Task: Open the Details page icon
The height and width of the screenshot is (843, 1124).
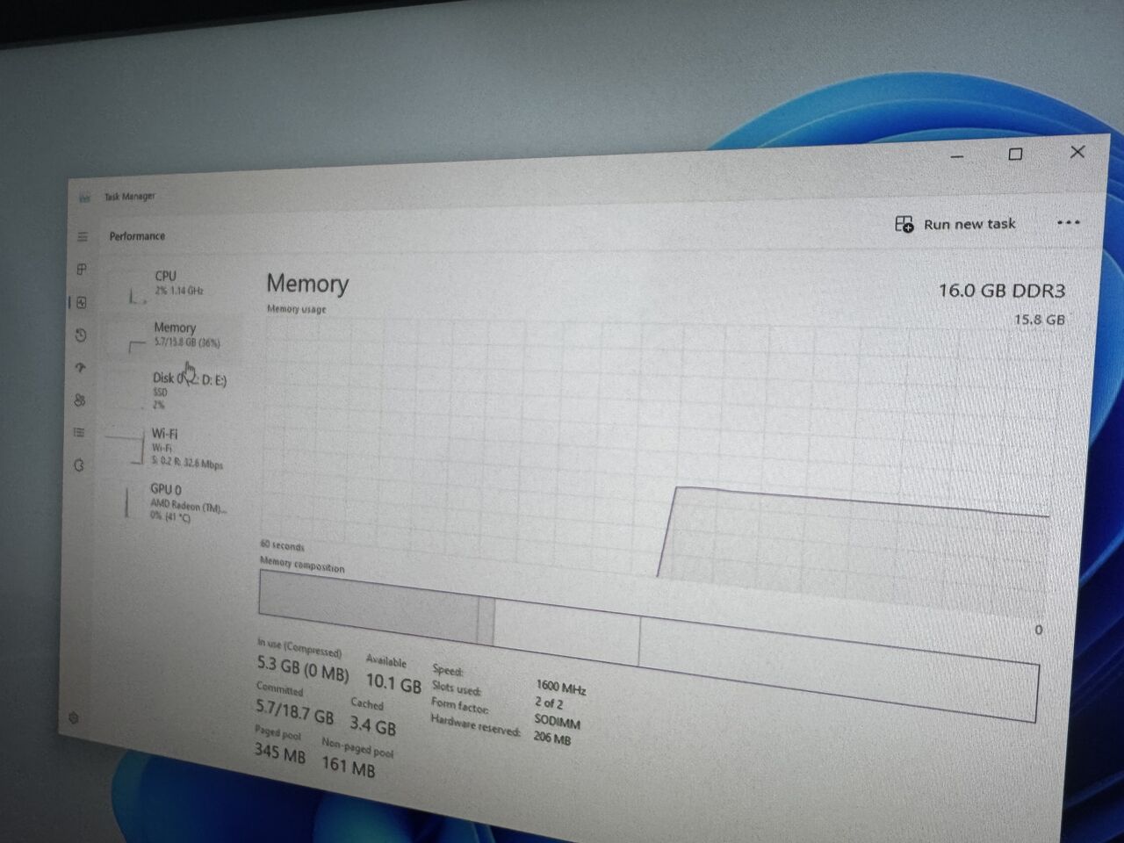Action: pos(79,432)
